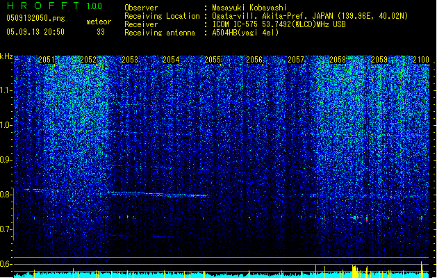Click the Observer field label
Screen dimensions: 437x278
coord(141,8)
